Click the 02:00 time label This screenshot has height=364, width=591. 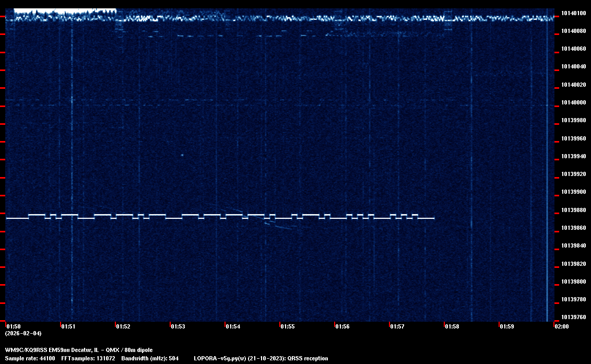click(561, 326)
